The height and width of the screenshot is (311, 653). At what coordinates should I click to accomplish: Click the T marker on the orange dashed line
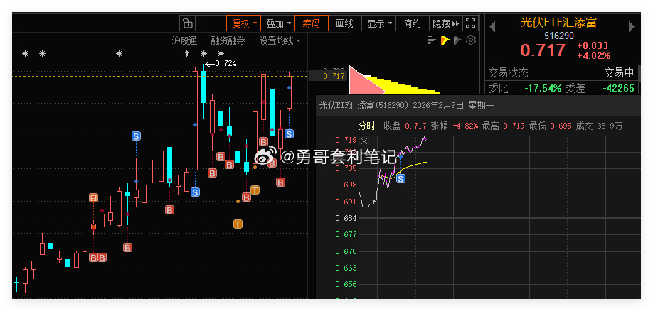238,224
